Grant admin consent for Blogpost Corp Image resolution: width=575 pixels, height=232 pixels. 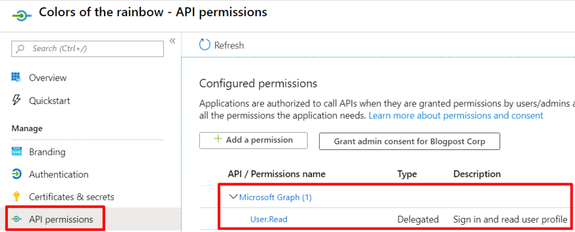click(409, 141)
